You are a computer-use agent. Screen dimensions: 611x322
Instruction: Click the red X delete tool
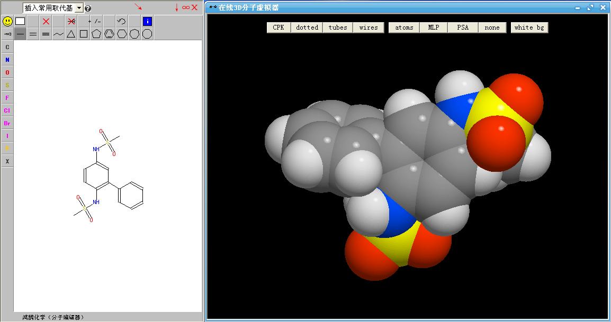pos(46,21)
